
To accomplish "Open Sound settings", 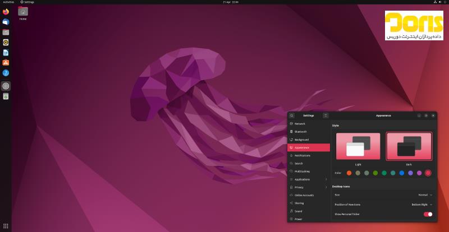I will click(x=309, y=211).
